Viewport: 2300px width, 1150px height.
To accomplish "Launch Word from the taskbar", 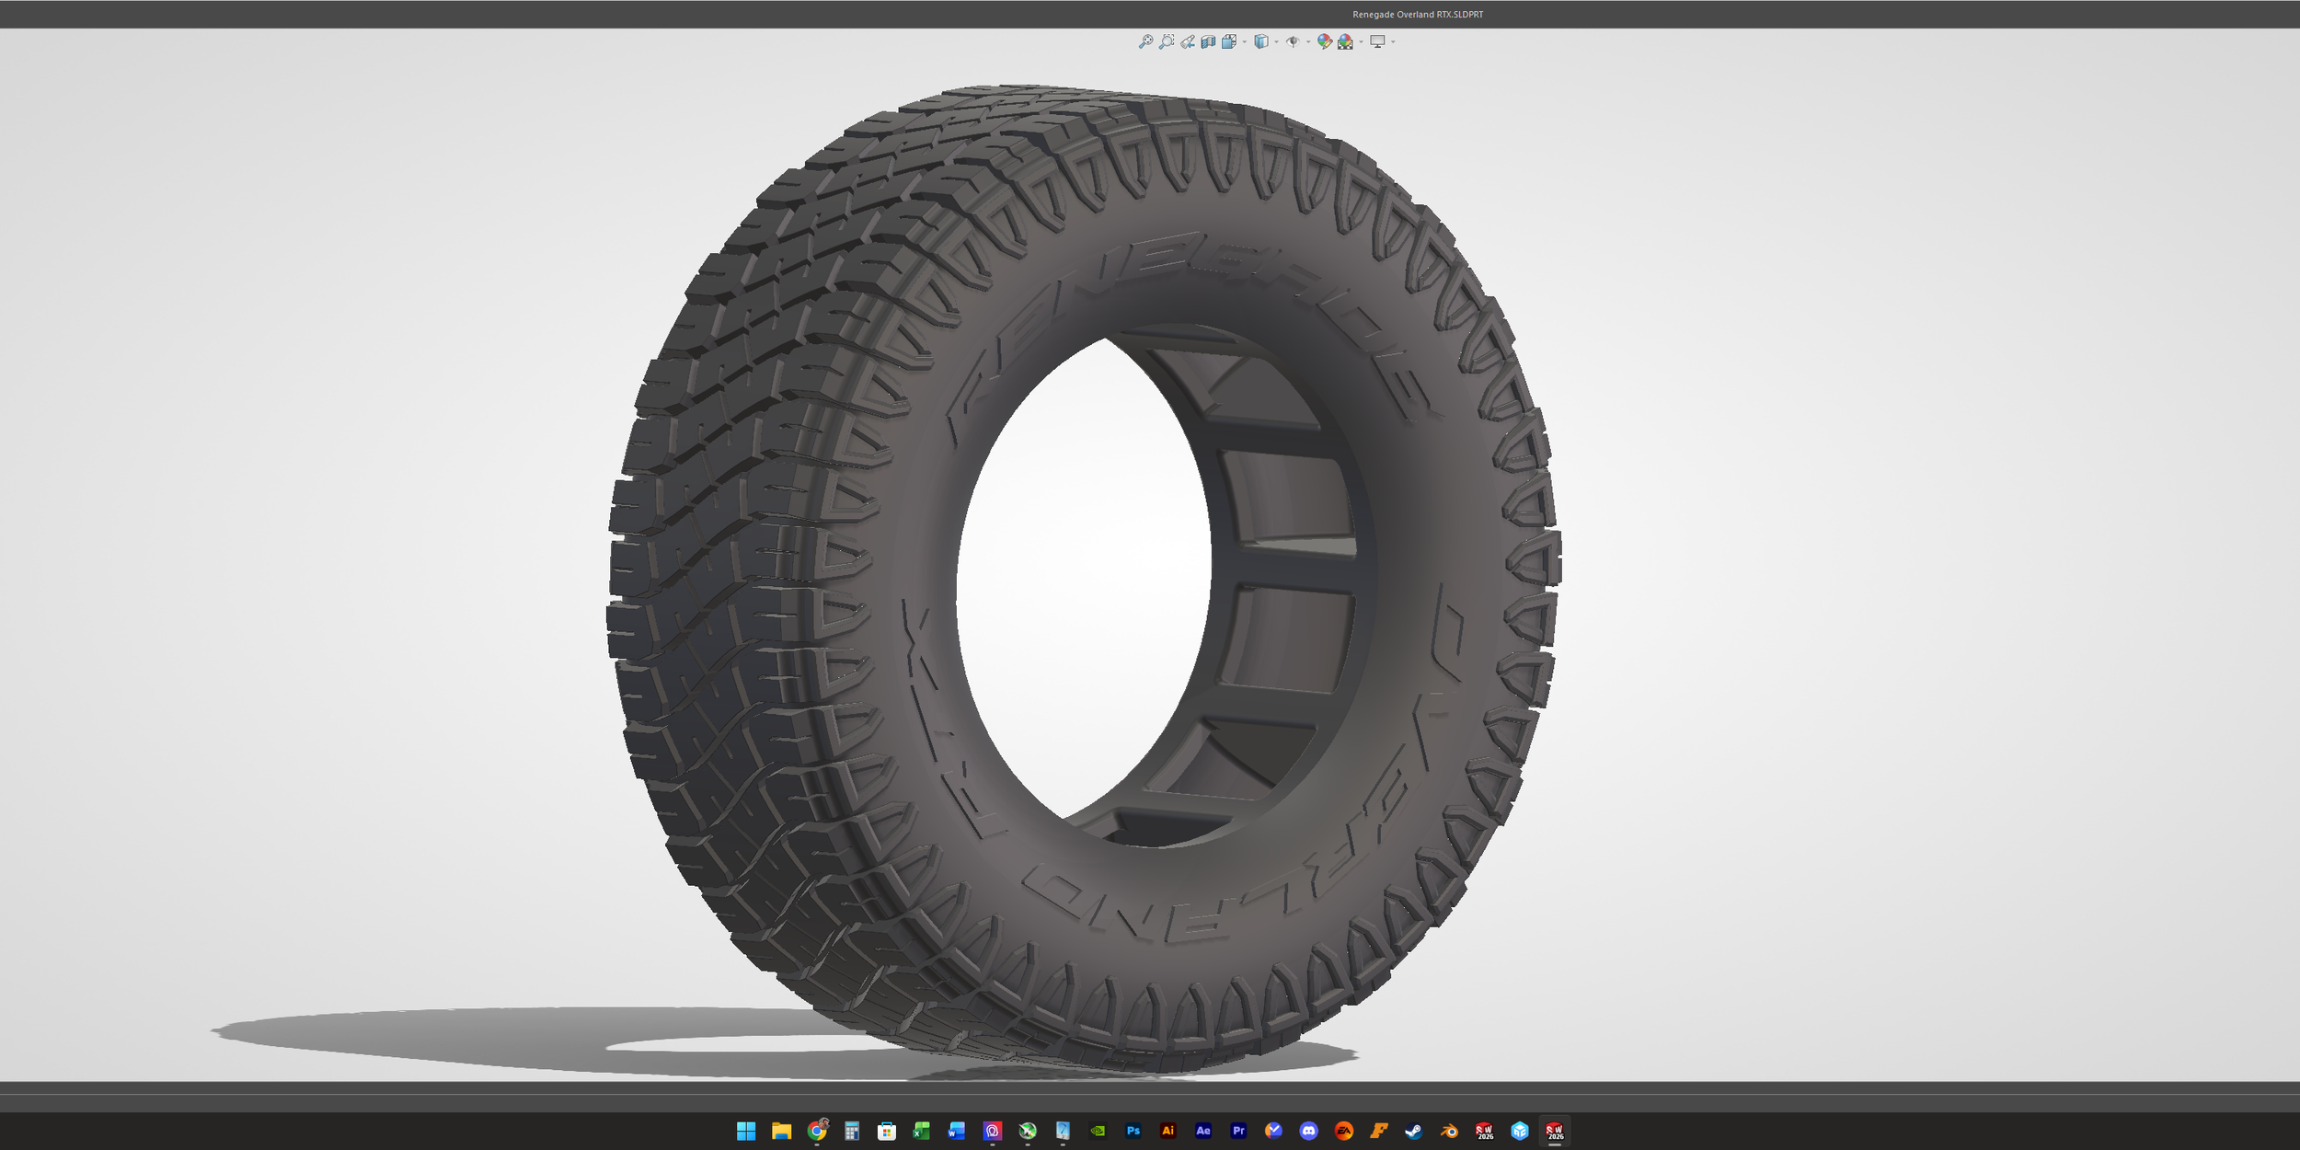I will pyautogui.click(x=957, y=1131).
